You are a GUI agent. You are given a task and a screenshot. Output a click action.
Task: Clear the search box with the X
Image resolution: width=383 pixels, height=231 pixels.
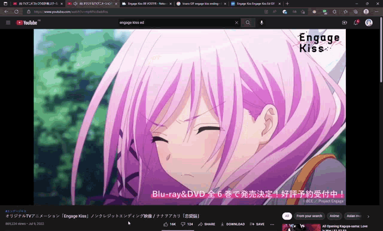[236, 23]
